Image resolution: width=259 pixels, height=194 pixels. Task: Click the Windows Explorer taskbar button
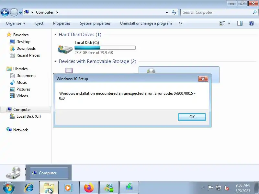coord(49,188)
